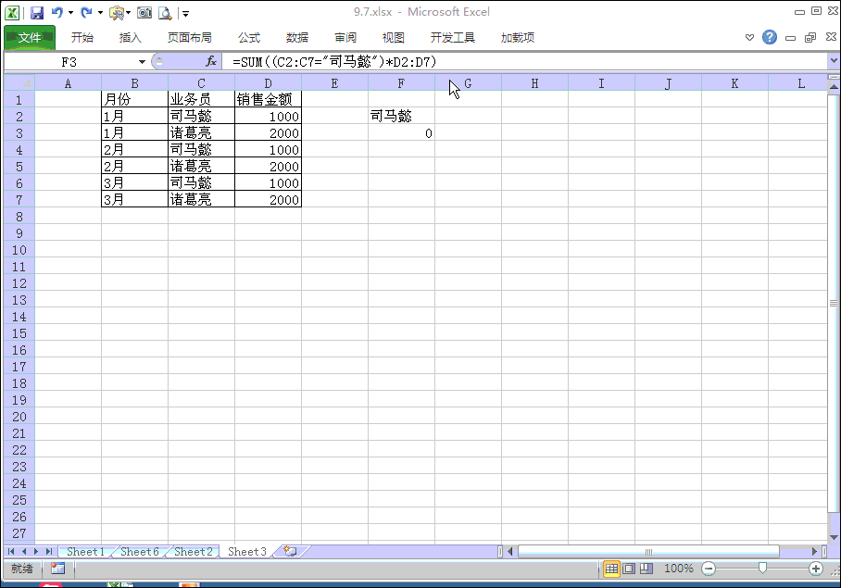Viewport: 841px width, 588px height.
Task: Click cell C3 containing 诸葛亮
Action: click(x=201, y=133)
